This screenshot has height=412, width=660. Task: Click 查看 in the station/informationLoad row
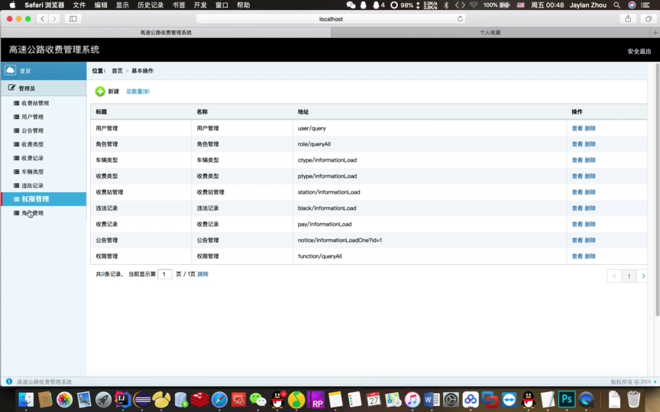click(x=577, y=192)
